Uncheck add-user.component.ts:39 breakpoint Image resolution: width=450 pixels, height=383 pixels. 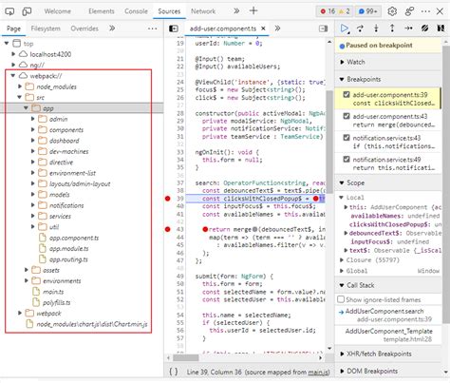347,94
